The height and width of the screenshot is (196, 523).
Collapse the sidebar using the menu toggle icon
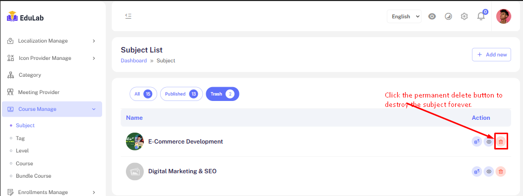tap(128, 16)
